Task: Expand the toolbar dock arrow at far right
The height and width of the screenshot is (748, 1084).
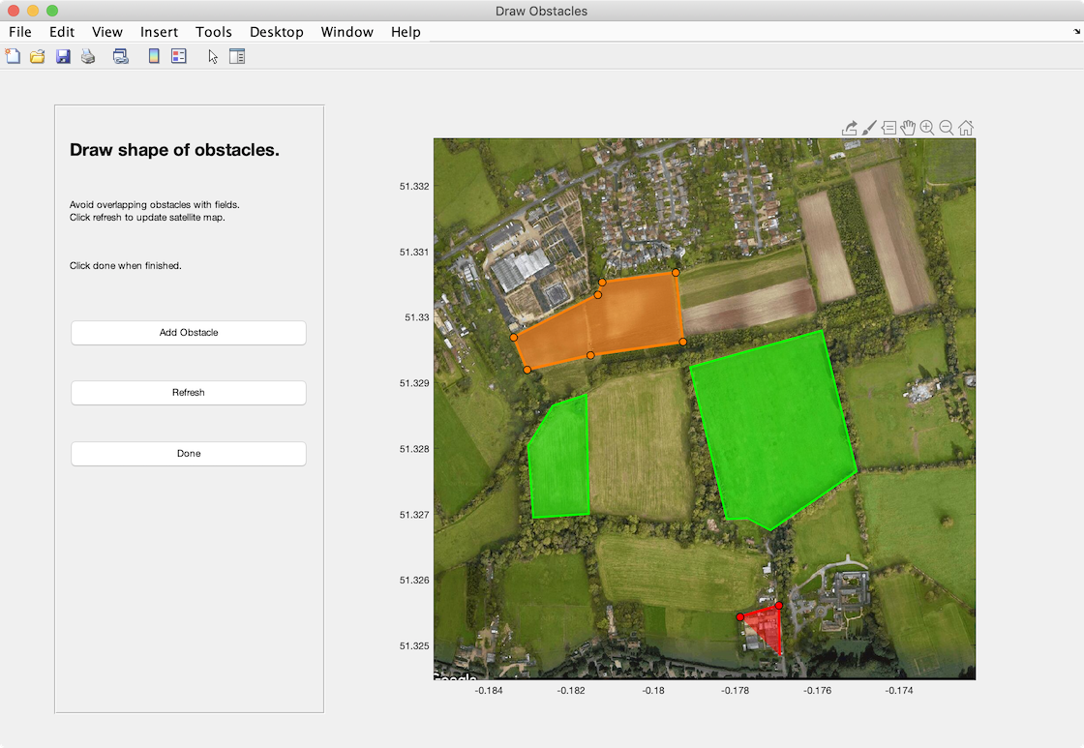Action: click(x=1076, y=32)
